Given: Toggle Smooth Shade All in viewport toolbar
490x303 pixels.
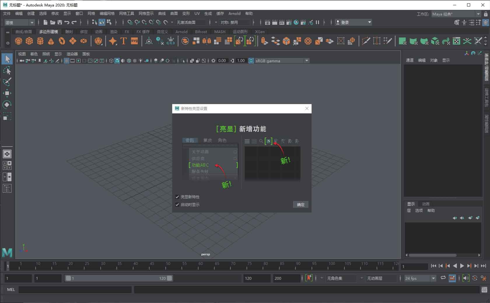Looking at the screenshot, I should click(x=117, y=61).
